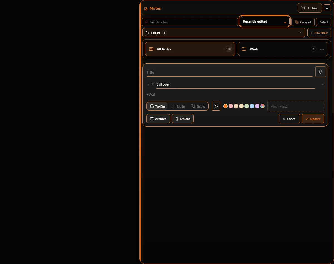The height and width of the screenshot is (264, 334).
Task: Switch the note type to Draw
Action: 198,106
